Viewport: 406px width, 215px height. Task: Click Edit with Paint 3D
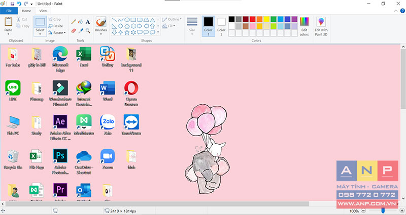(321, 26)
